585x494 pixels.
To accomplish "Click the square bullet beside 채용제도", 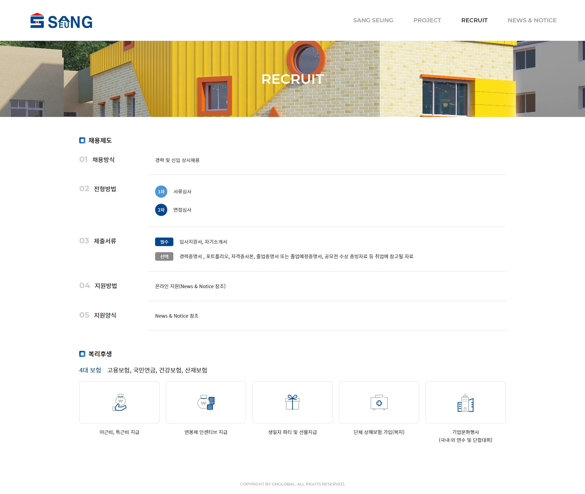I will pyautogui.click(x=82, y=140).
